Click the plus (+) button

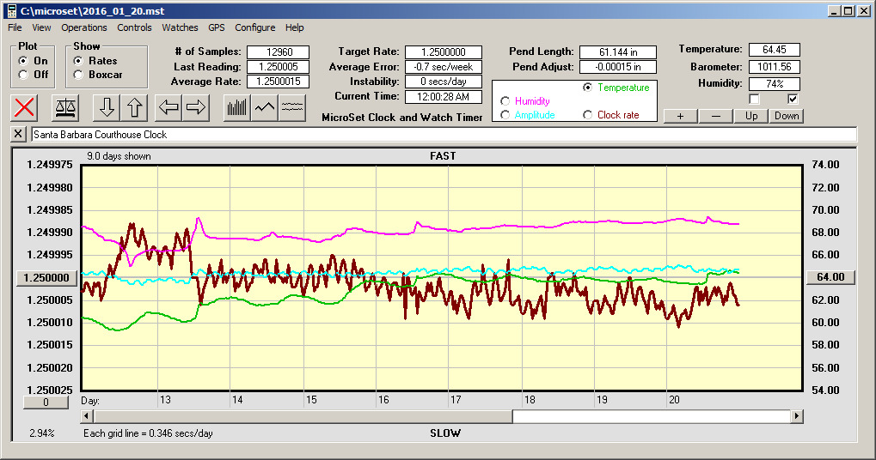[x=681, y=116]
